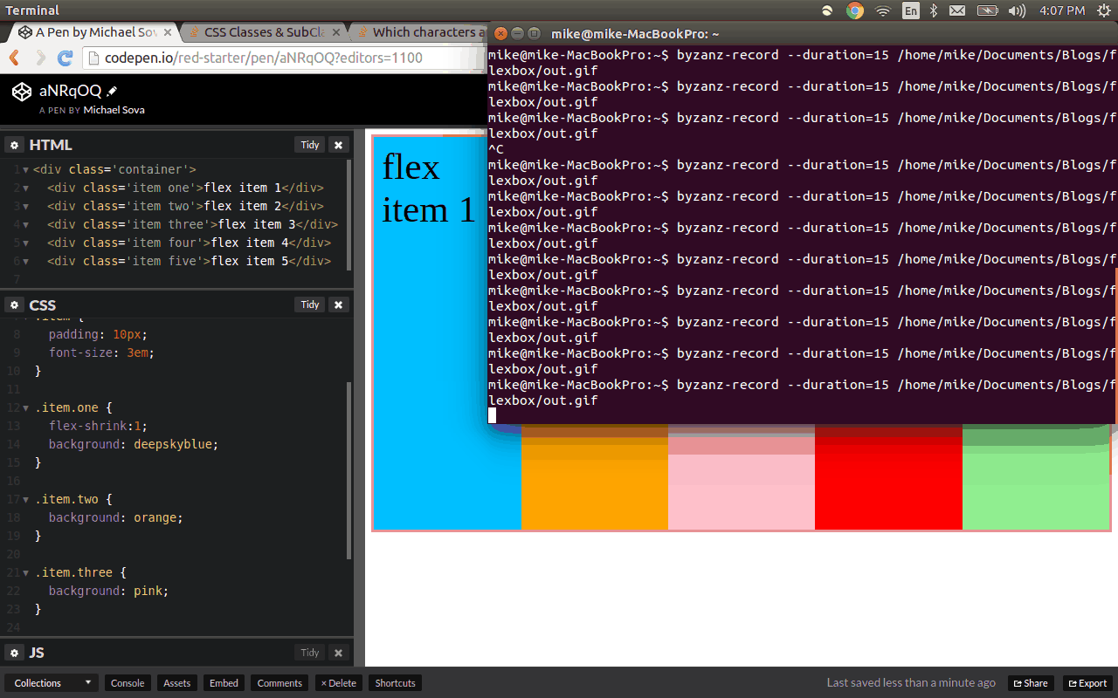Open CSS editor settings gear
Screen dimensions: 1118x698
(x=14, y=305)
